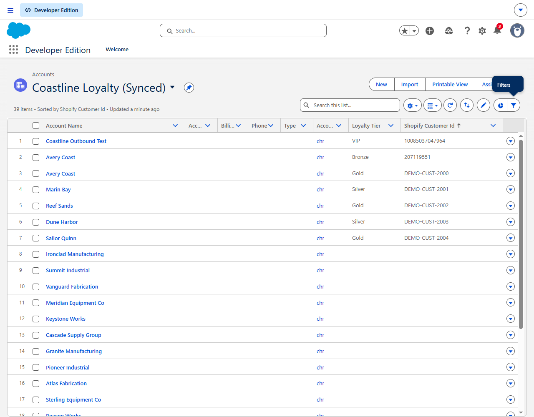Open Global Actions plus icon
This screenshot has height=417, width=534.
[x=430, y=30]
